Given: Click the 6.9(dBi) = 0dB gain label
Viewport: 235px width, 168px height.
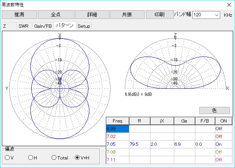Looking at the screenshot, I should 138,94.
